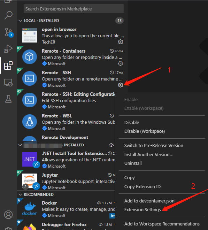Collapse the LOCAL - INSTALLED section

tap(20, 21)
